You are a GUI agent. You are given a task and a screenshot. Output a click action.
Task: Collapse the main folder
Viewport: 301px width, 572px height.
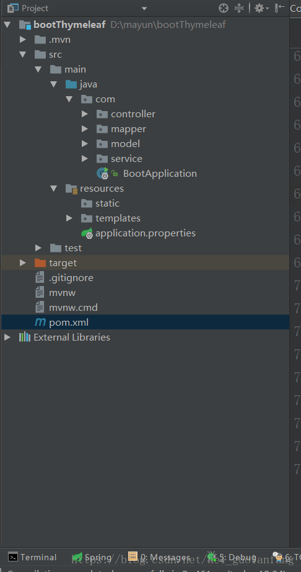click(38, 69)
